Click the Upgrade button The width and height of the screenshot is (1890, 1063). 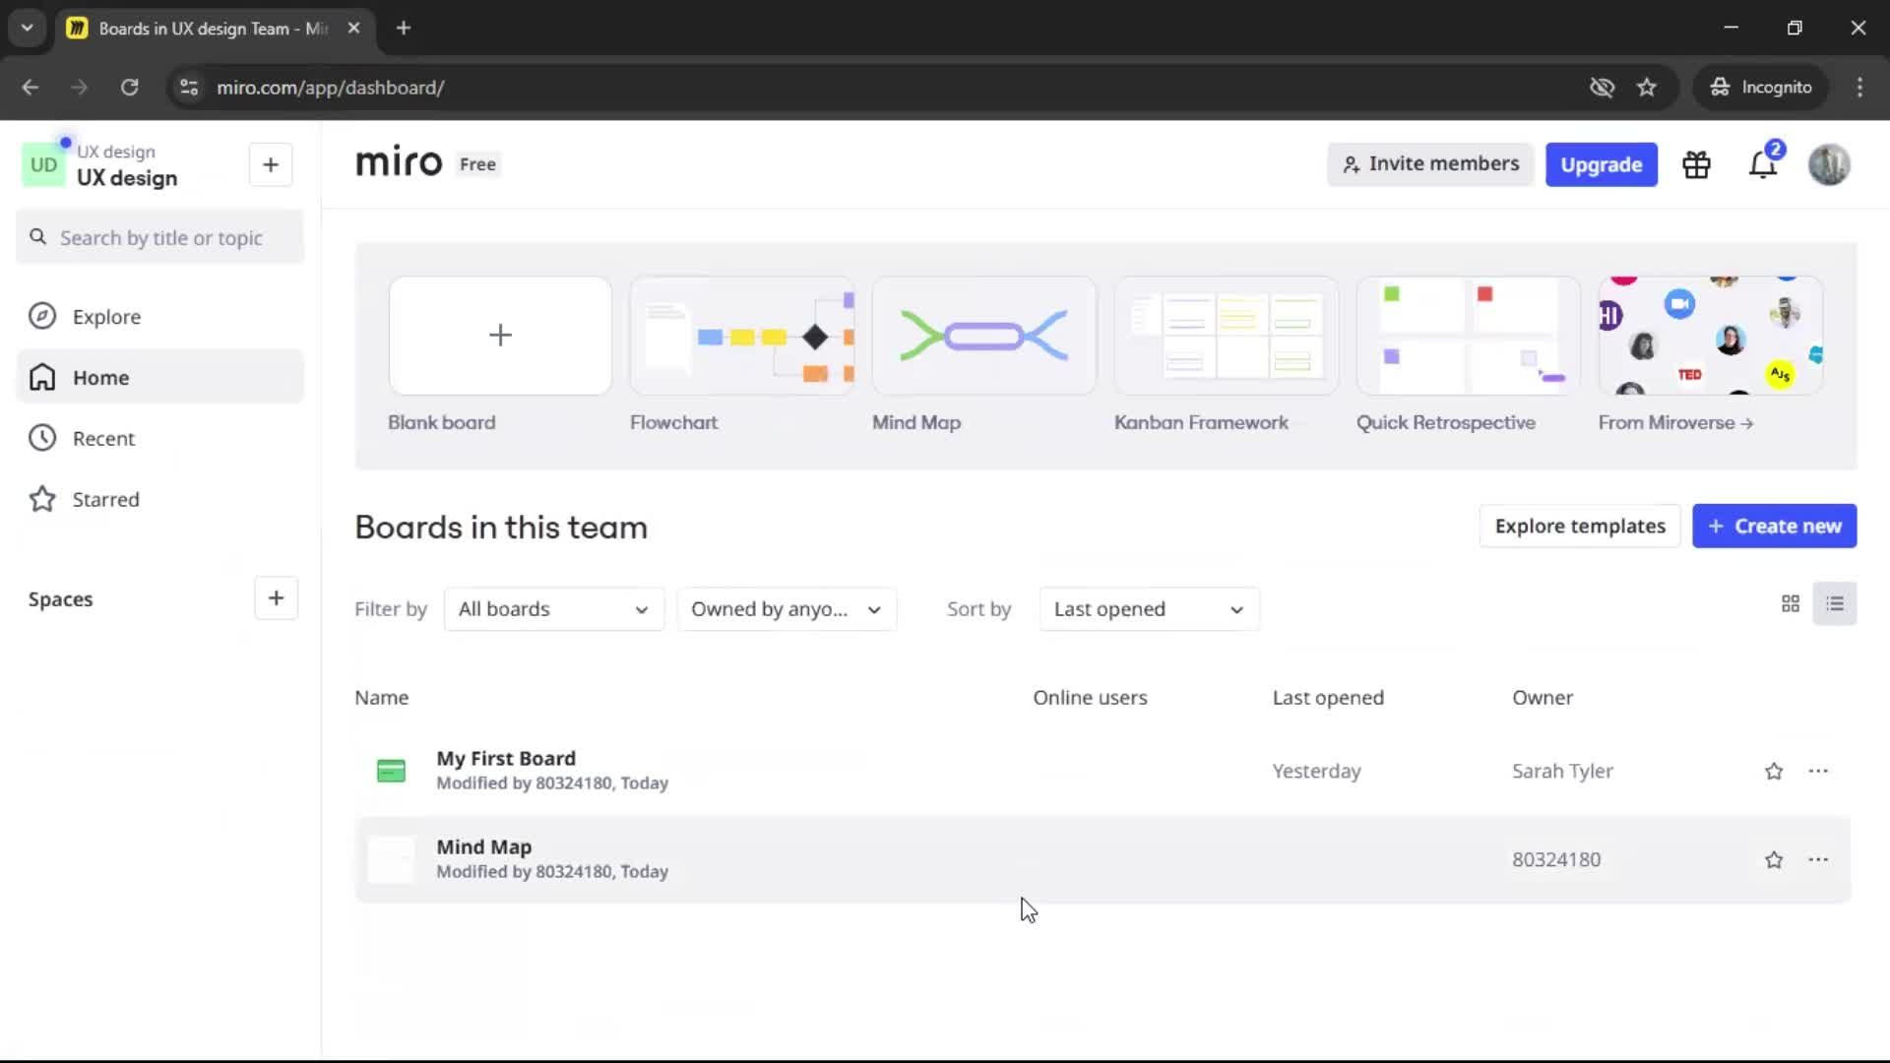click(x=1601, y=164)
